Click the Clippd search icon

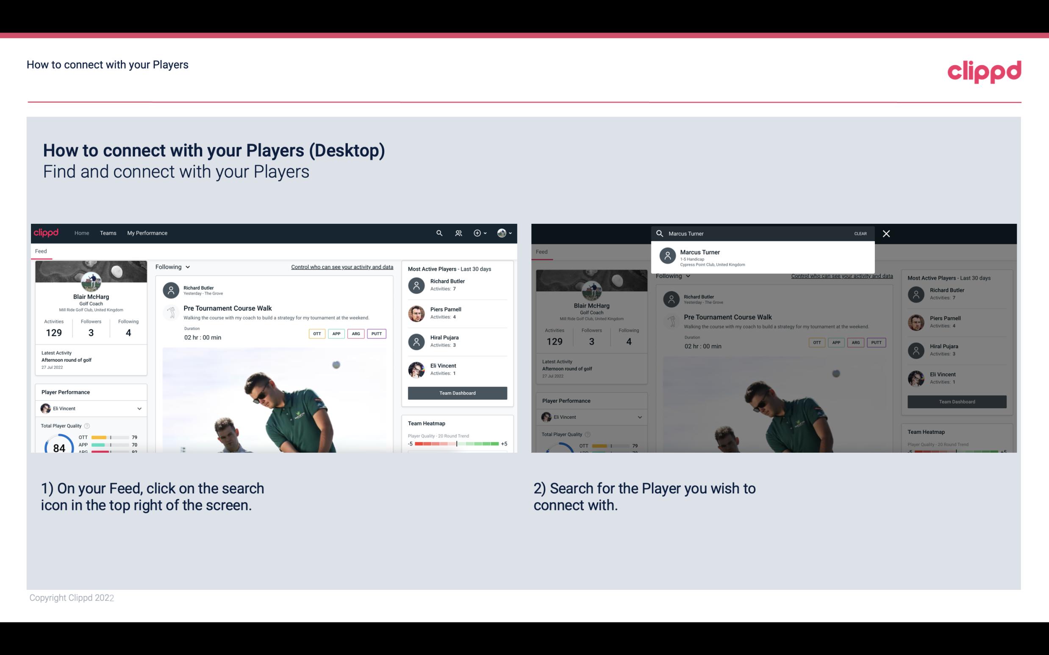point(439,232)
